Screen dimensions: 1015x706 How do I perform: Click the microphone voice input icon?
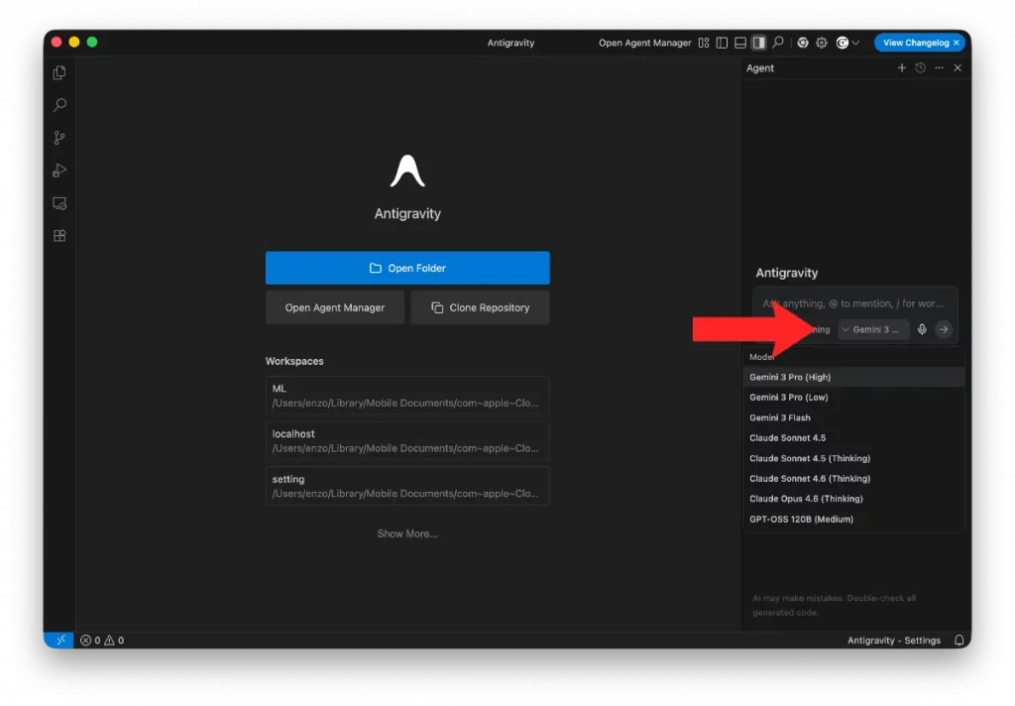(922, 329)
